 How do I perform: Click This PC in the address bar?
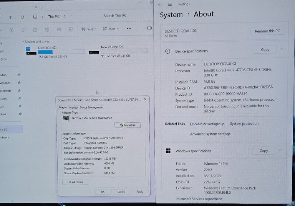tap(54, 16)
